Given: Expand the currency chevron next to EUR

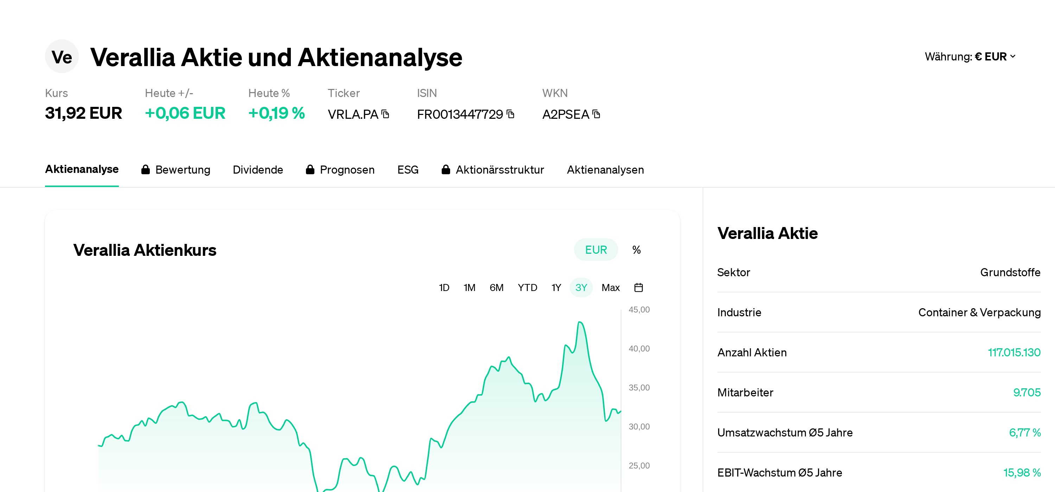Looking at the screenshot, I should pos(1013,57).
